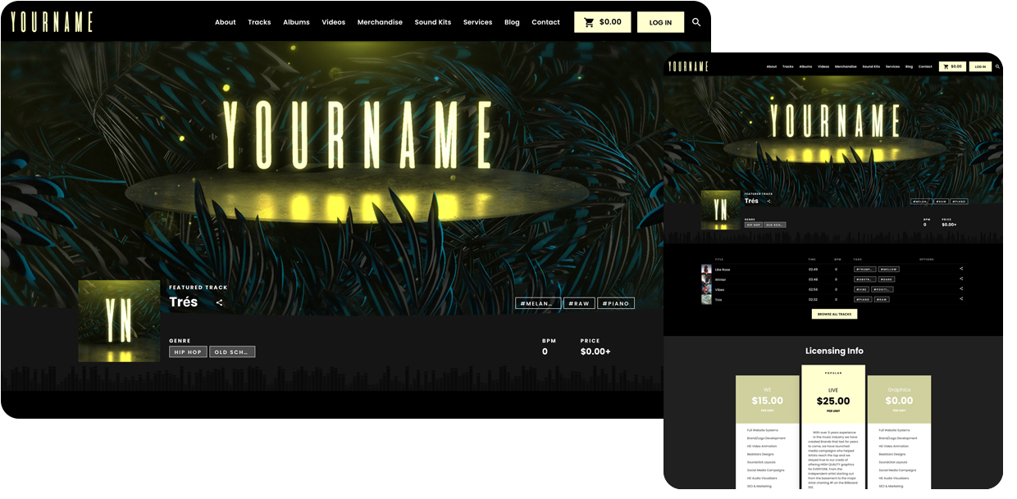Click LOG IN in small window

tap(980, 66)
